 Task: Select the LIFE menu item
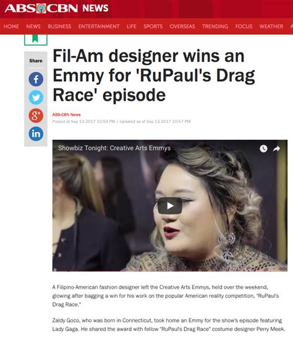pyautogui.click(x=132, y=27)
